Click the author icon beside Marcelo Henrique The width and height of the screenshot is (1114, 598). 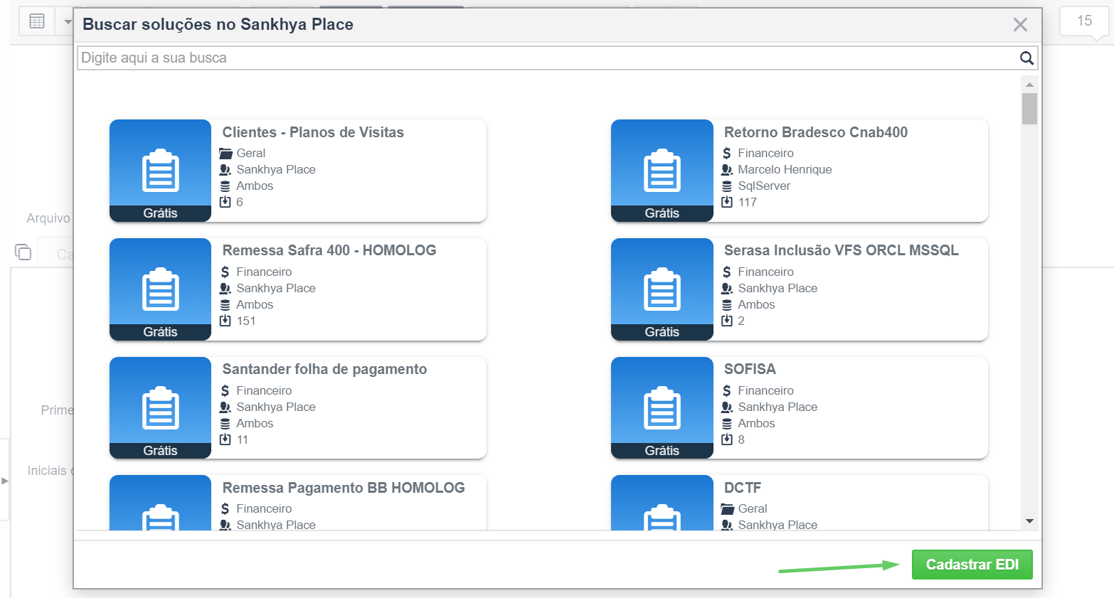727,169
